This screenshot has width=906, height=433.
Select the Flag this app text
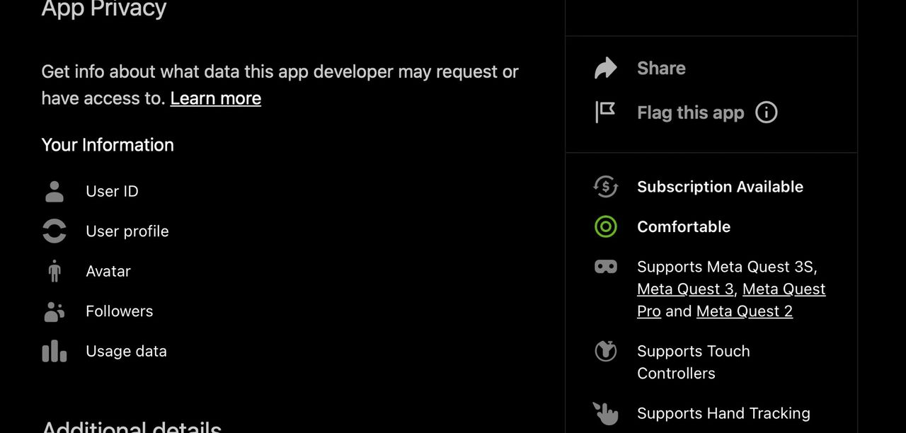[690, 112]
